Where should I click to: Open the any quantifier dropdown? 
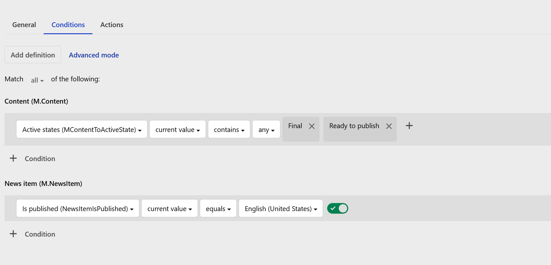point(266,129)
